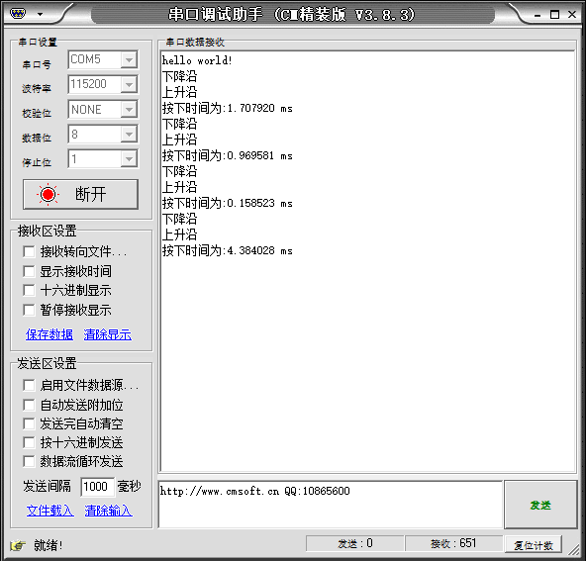This screenshot has width=586, height=561.
Task: Disconnect the port with 断开 button
Action: tap(80, 194)
